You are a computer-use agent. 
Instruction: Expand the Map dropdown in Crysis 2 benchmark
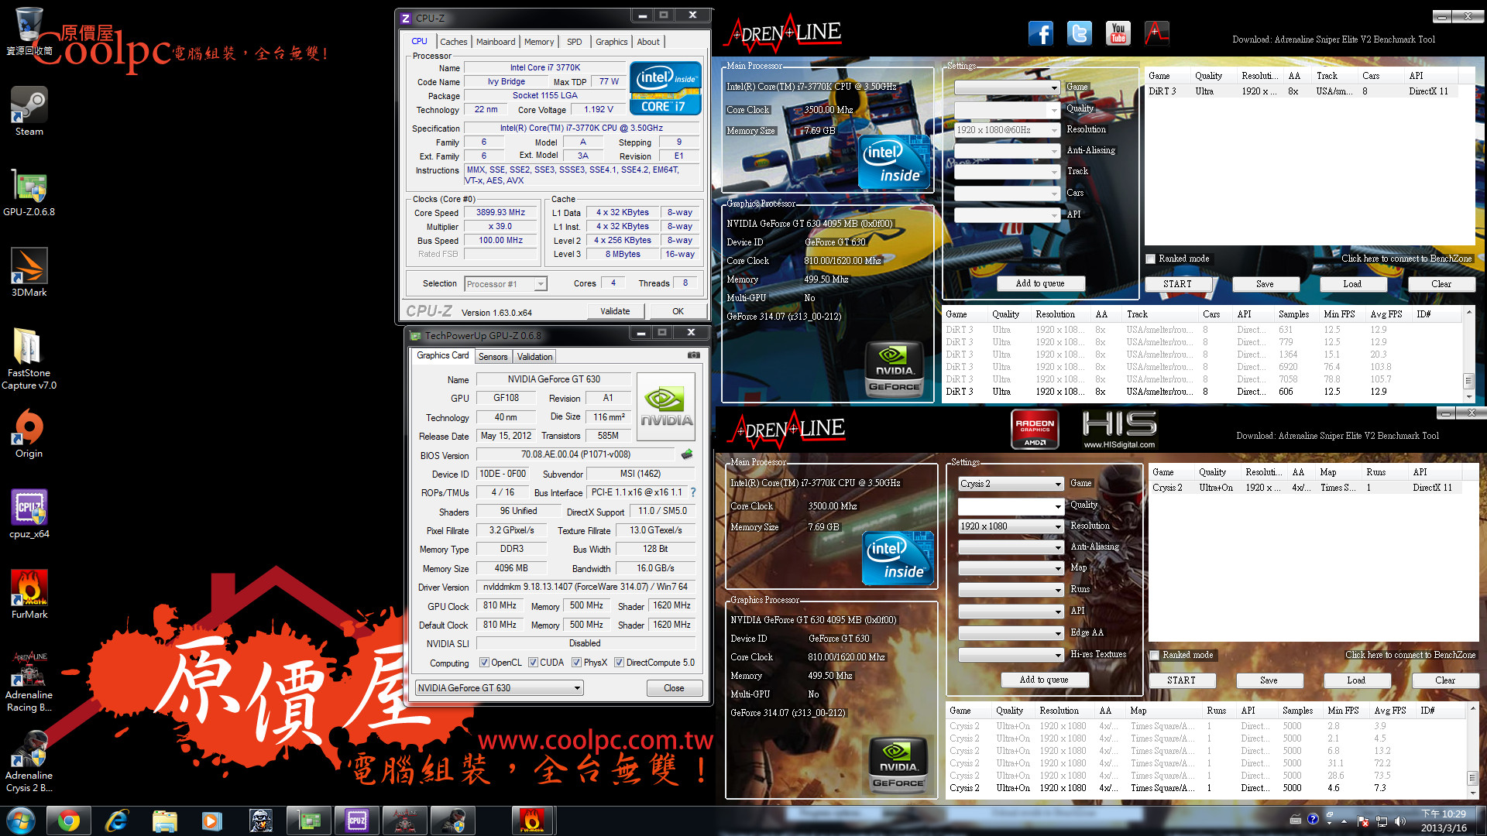(x=1011, y=568)
